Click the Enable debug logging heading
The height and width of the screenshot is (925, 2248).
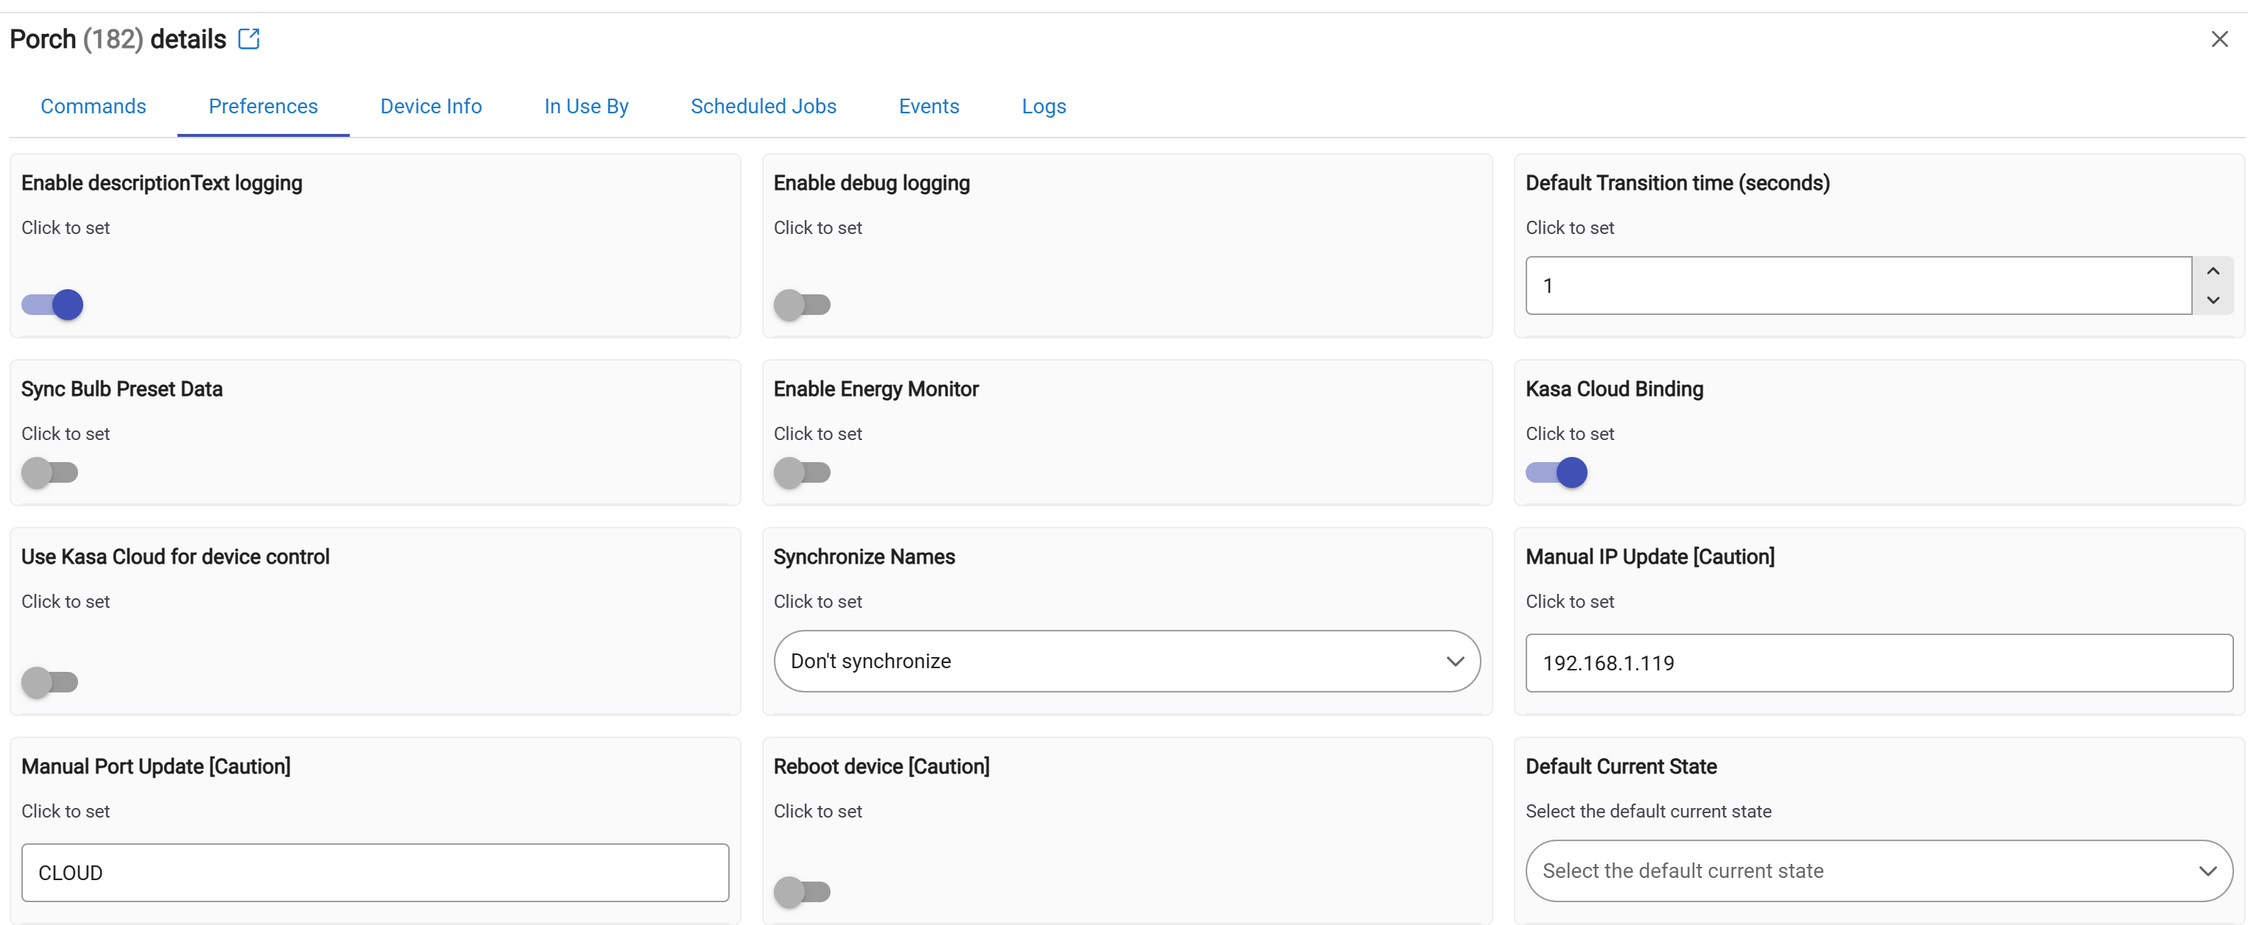(871, 183)
